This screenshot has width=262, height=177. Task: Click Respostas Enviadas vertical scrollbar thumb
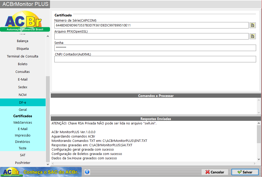(x=259, y=134)
